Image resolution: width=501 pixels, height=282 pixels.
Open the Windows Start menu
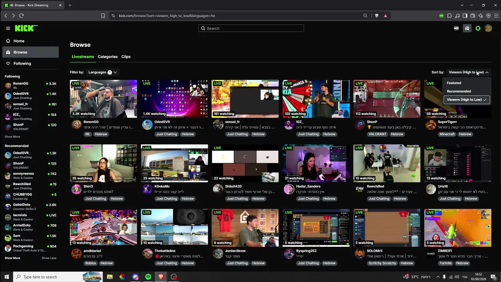[7, 277]
